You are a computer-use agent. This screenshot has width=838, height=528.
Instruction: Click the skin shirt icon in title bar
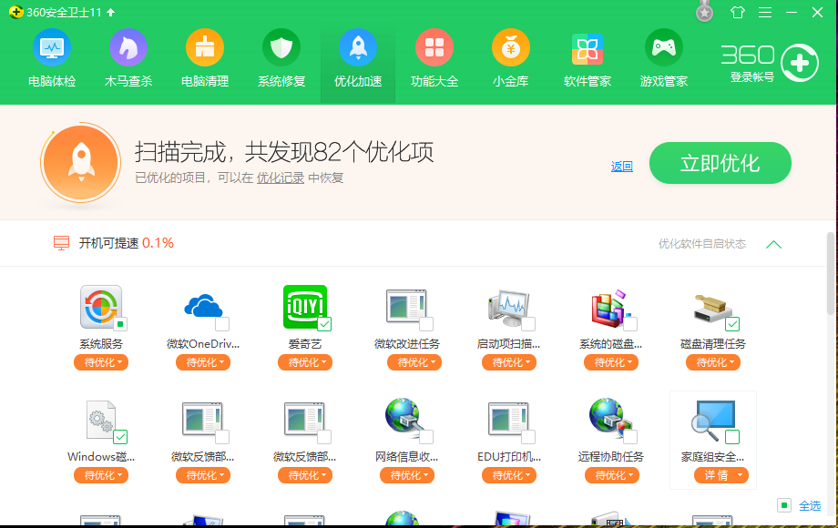click(x=738, y=12)
